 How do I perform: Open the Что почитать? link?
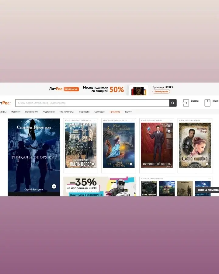67,112
